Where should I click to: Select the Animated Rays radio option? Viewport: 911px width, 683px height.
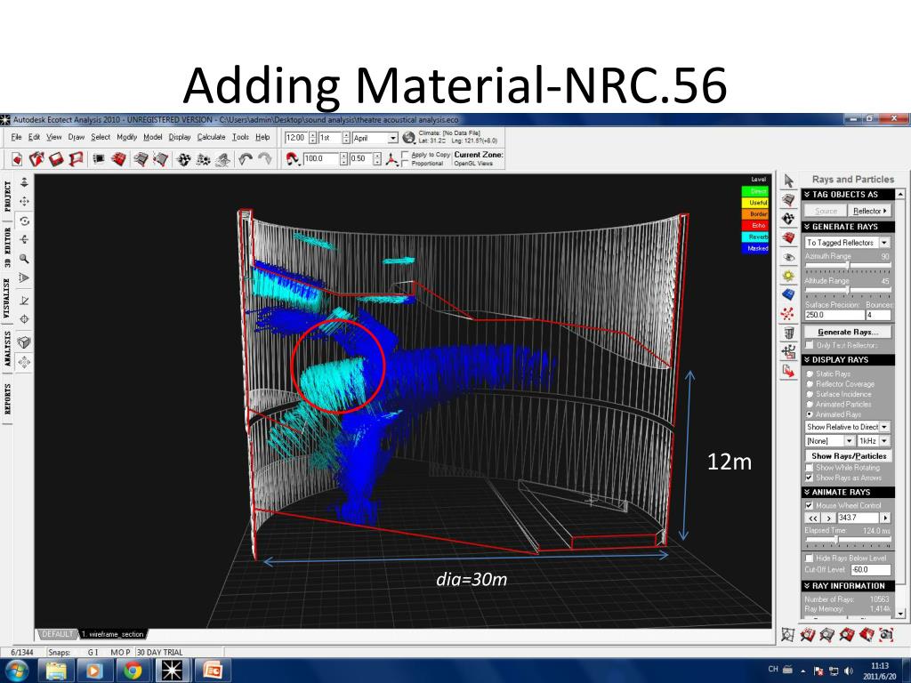tap(834, 414)
